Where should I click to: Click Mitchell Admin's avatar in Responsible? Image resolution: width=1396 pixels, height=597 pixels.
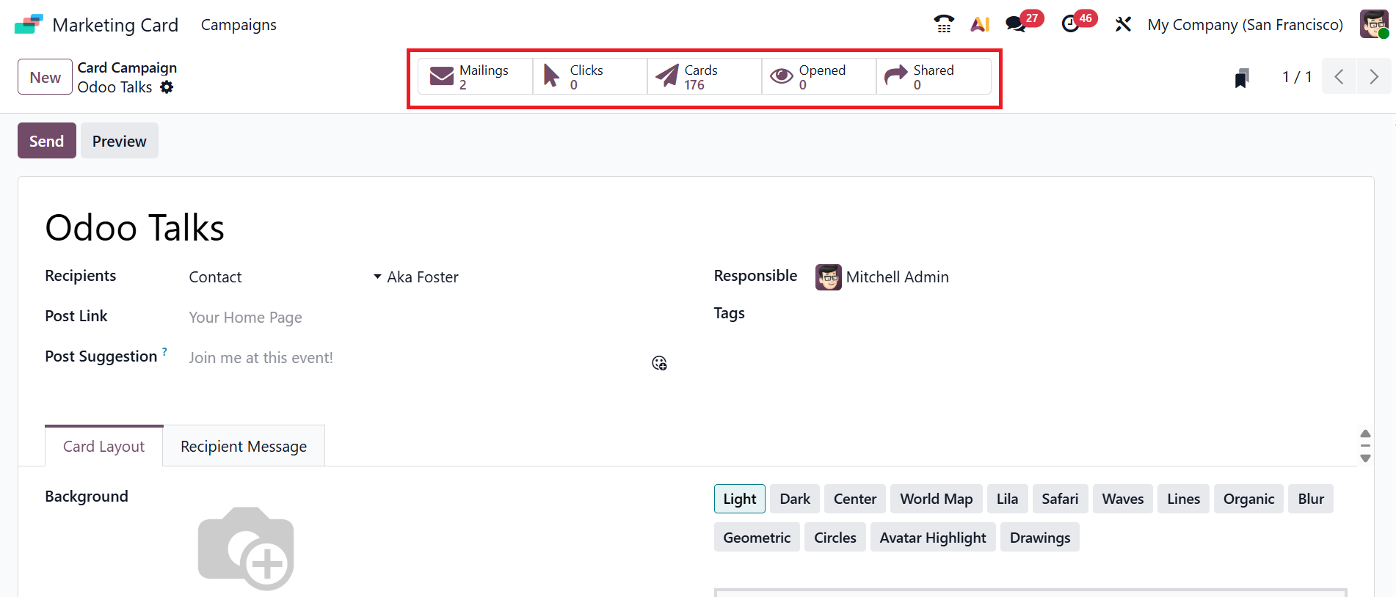point(829,277)
